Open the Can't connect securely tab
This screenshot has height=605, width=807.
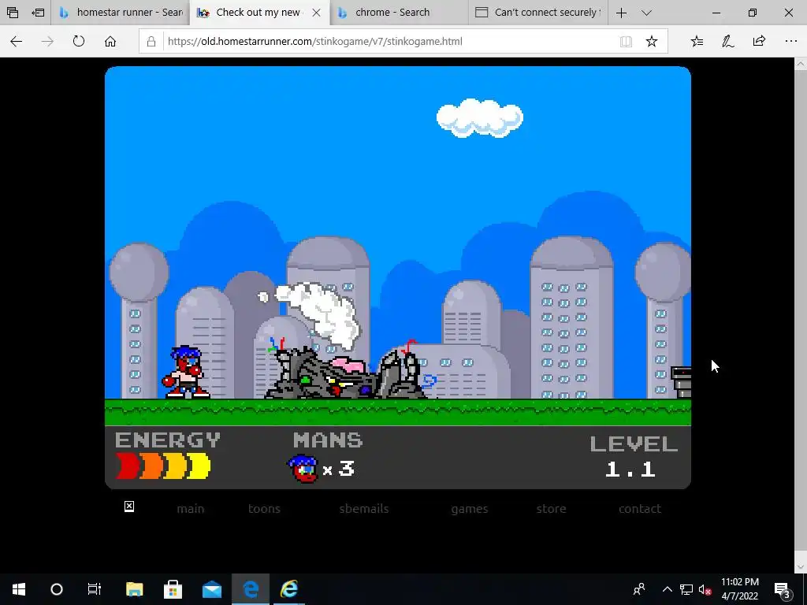[537, 13]
